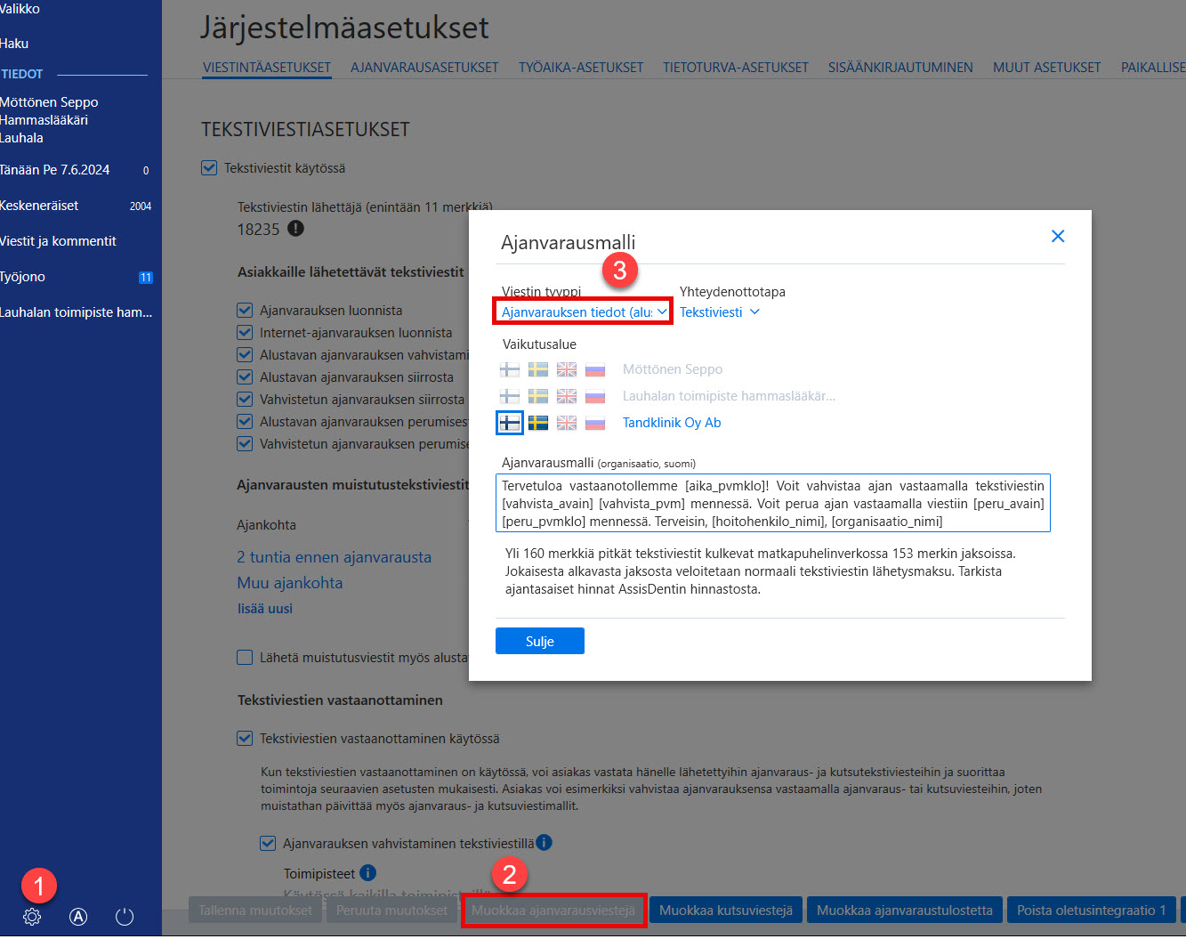The image size is (1186, 947).
Task: Click the Sulje button in dialog
Action: [540, 641]
